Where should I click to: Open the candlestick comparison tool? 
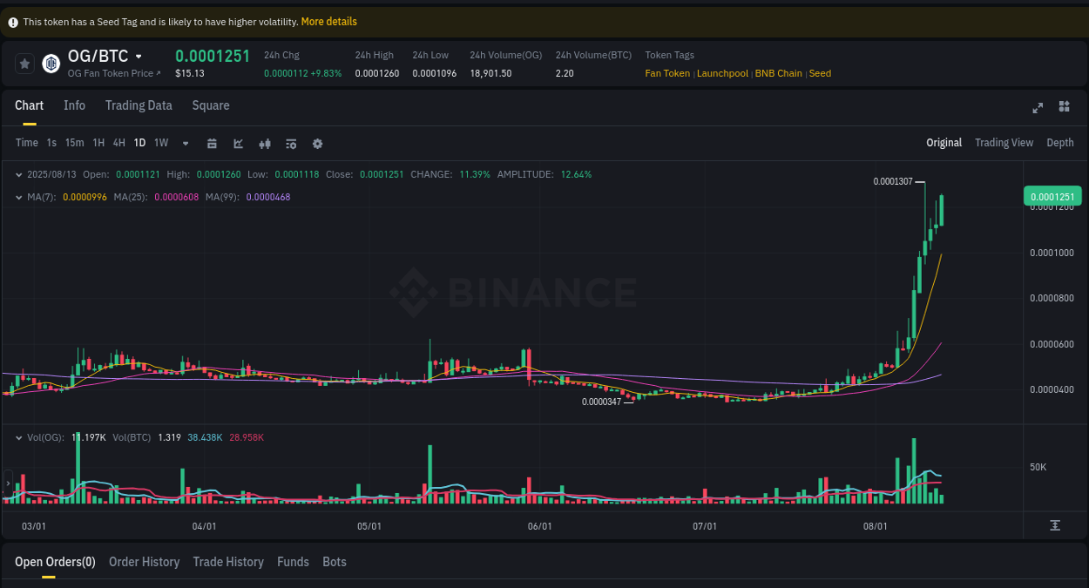click(265, 143)
